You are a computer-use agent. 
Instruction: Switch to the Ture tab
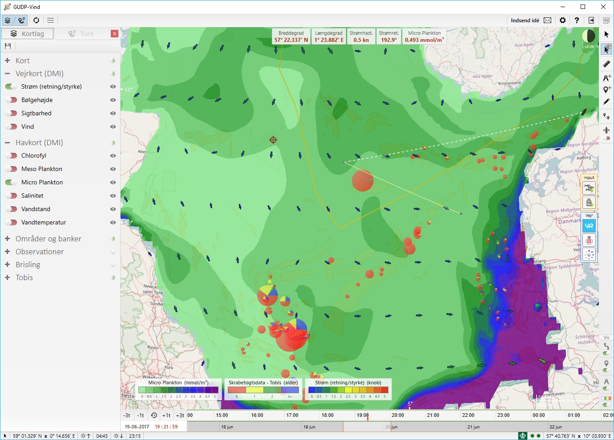82,34
